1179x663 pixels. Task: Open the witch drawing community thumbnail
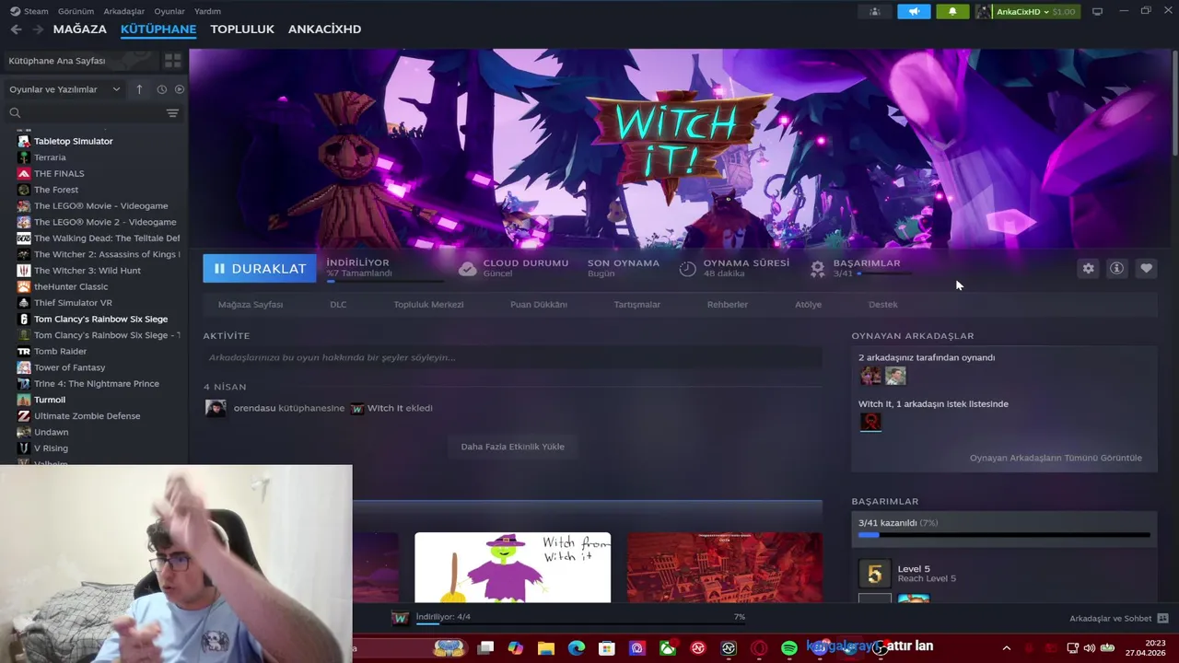[512, 567]
